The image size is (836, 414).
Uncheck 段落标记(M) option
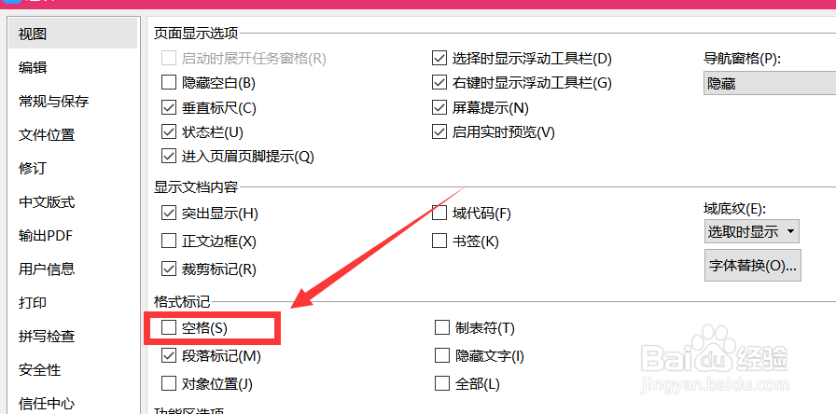[169, 355]
